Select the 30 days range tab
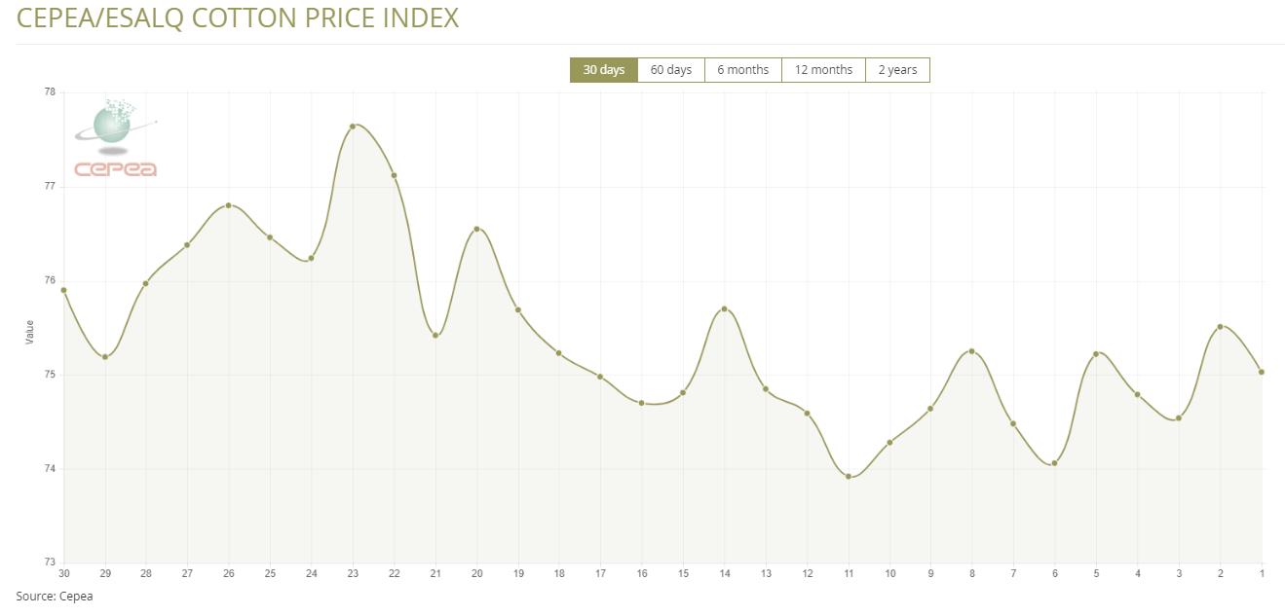The image size is (1285, 616). coord(604,70)
